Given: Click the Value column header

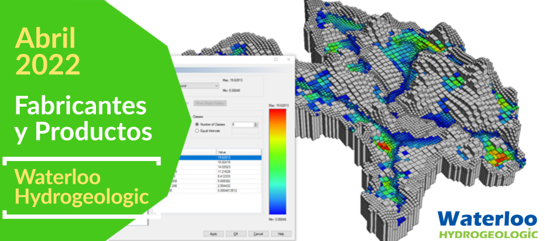Looking at the screenshot, I should [238, 152].
